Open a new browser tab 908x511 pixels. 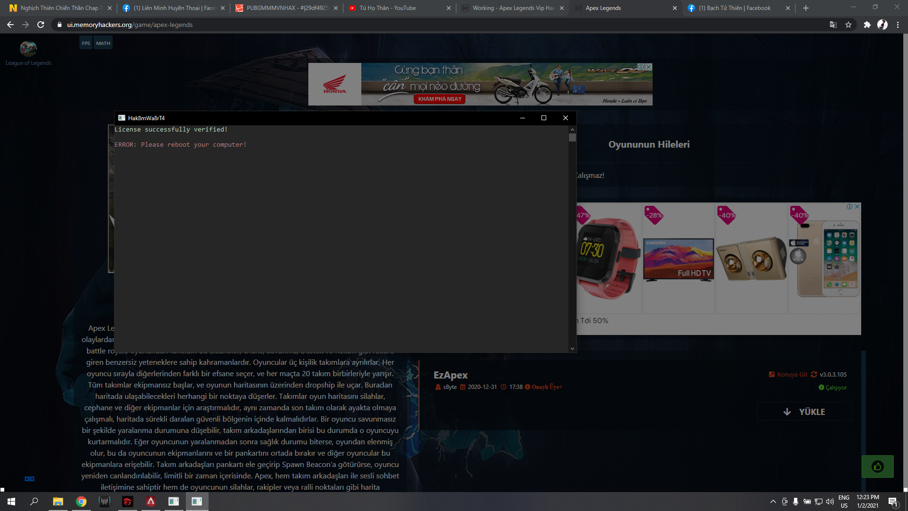tap(806, 8)
